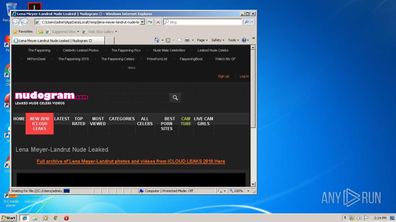Expand the Home button dropdown arrow

coord(162,40)
